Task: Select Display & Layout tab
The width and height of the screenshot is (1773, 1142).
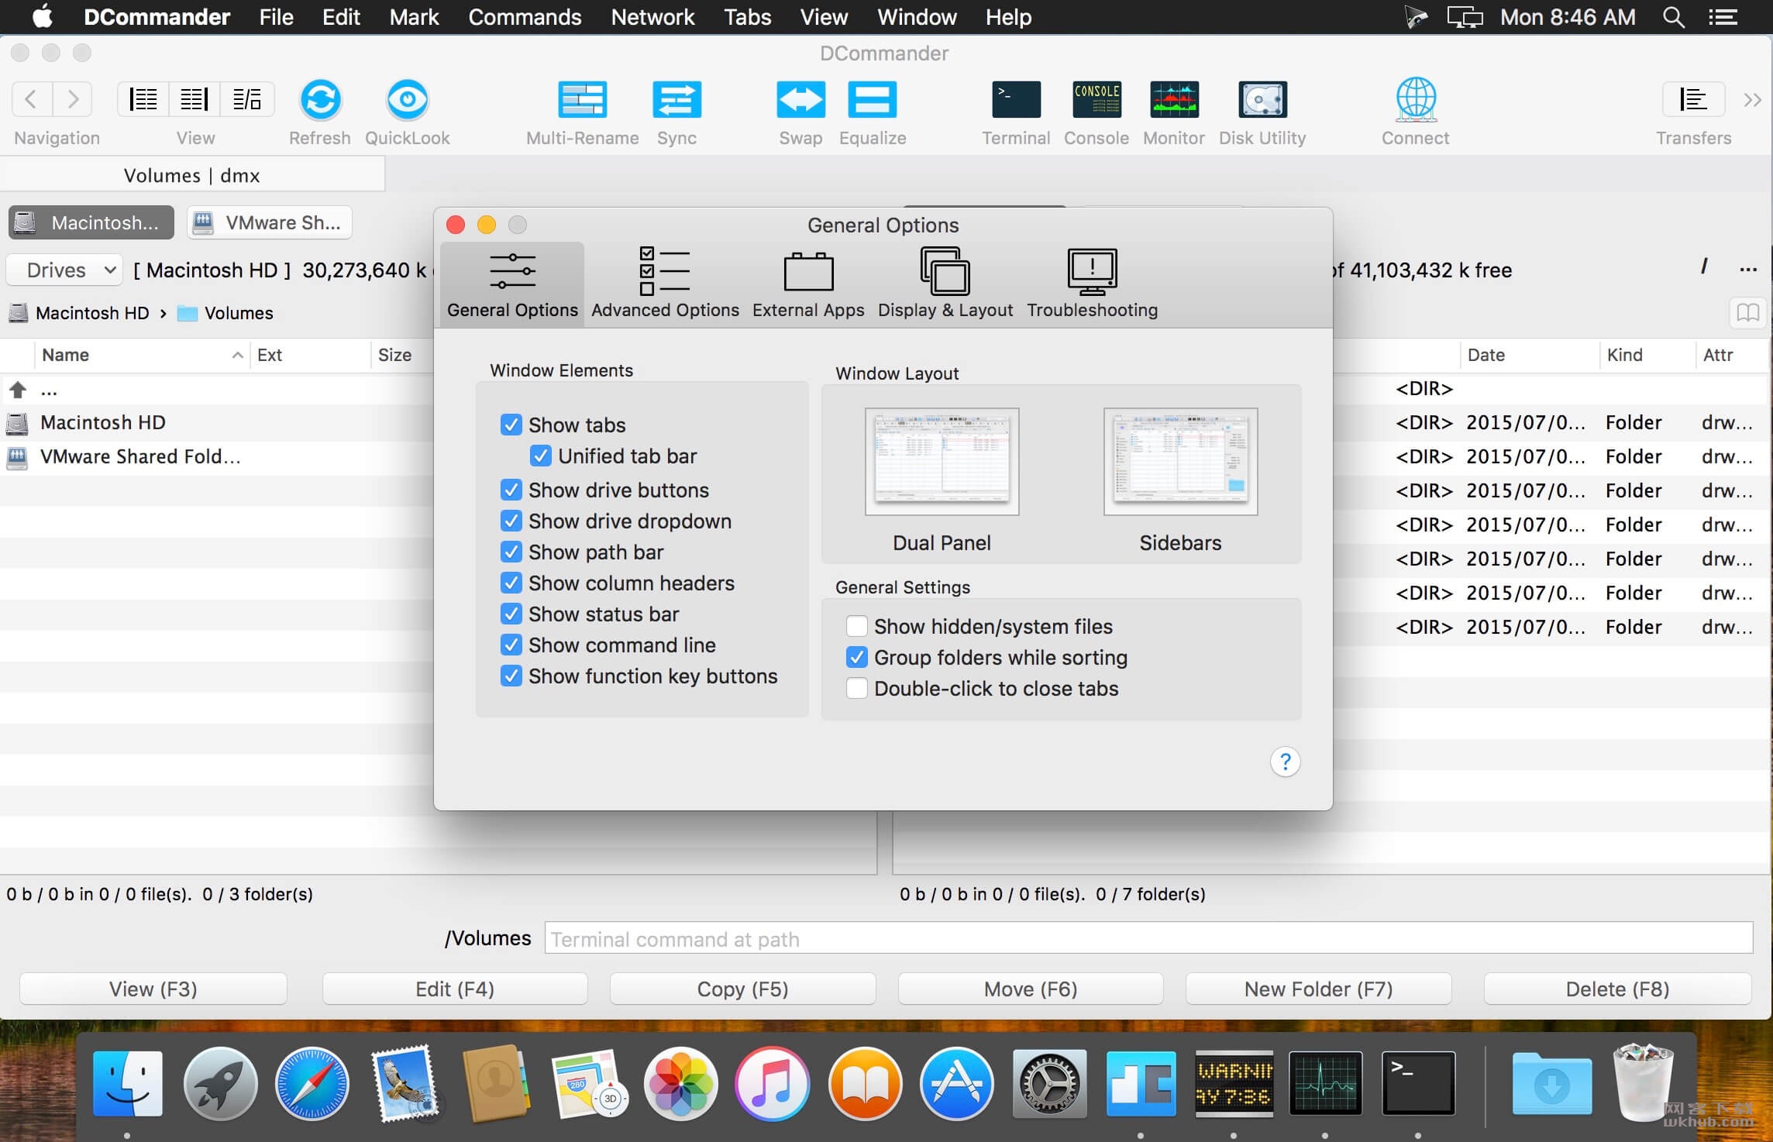Action: pos(945,283)
